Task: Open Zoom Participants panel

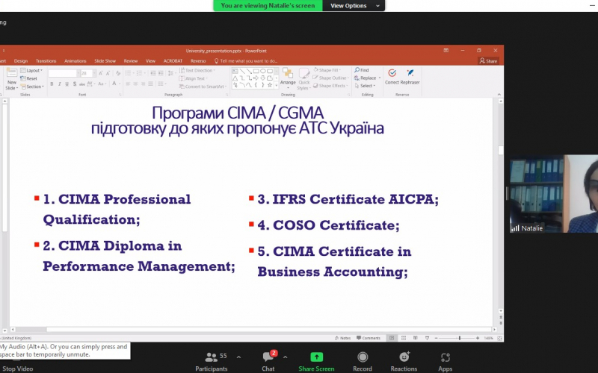Action: 212,362
